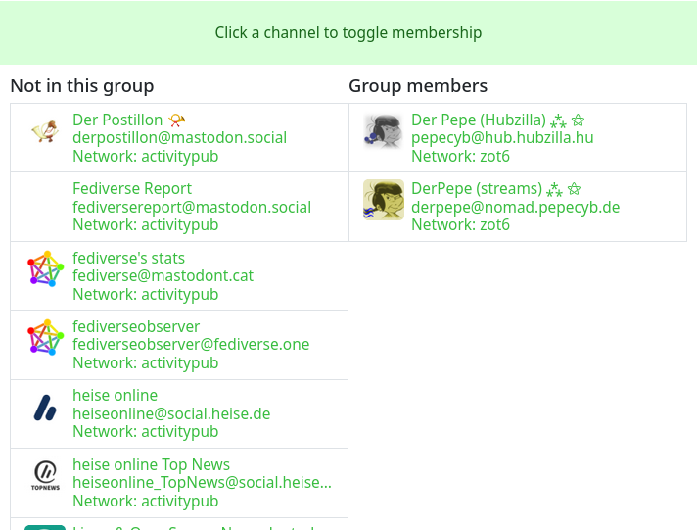
Task: Click the fediversereport@mastodon.social address
Action: pos(192,208)
